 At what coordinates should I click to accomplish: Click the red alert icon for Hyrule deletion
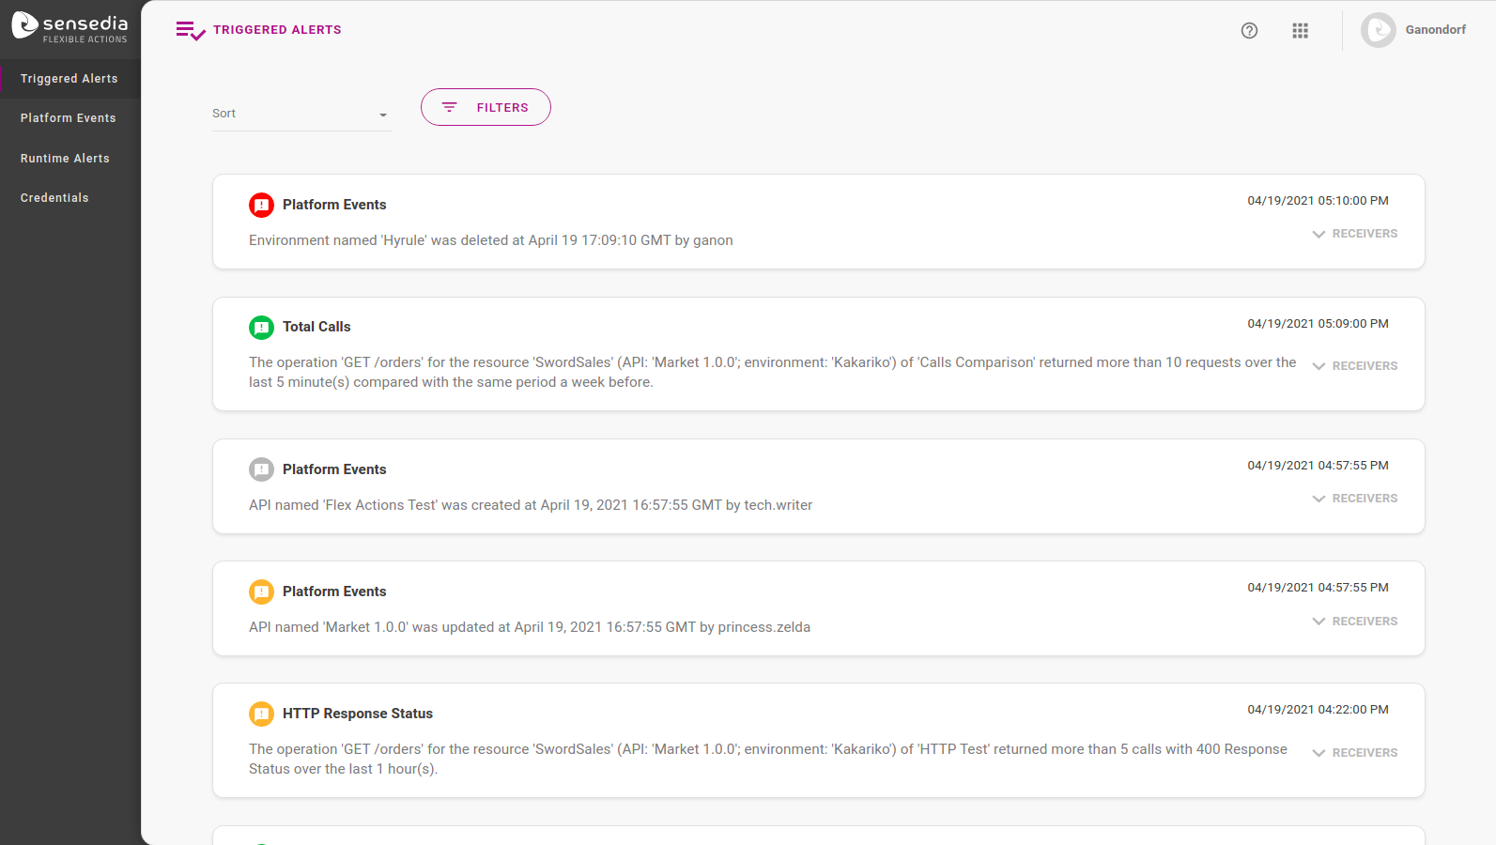point(261,205)
